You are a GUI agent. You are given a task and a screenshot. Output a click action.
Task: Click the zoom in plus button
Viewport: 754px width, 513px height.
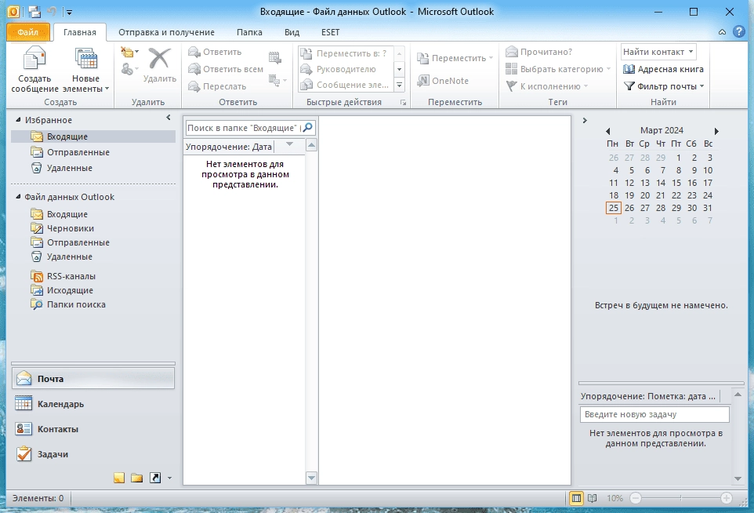click(x=726, y=498)
